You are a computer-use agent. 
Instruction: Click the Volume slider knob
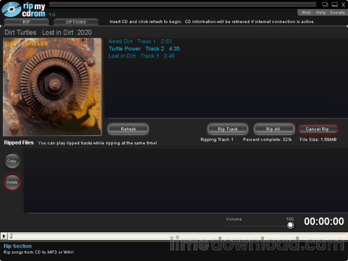point(290,226)
